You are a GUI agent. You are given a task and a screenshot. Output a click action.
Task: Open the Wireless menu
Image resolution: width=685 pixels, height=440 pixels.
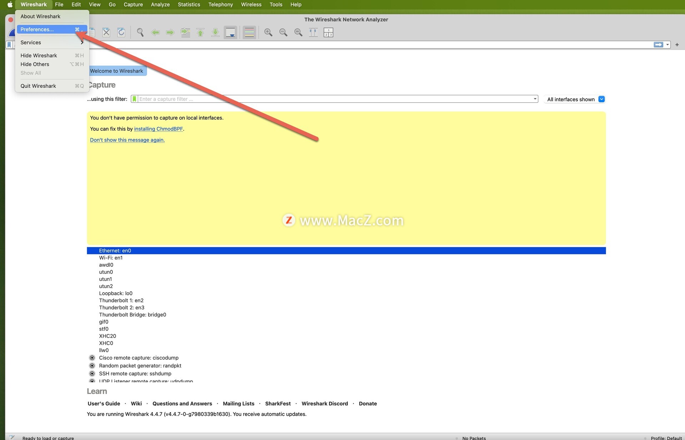[x=251, y=5]
